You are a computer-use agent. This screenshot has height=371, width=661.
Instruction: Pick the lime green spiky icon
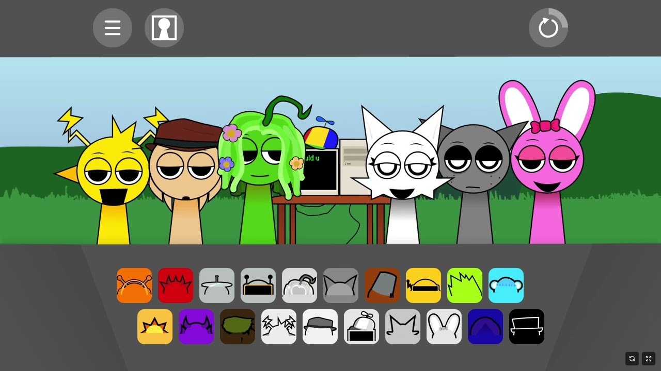pos(465,285)
